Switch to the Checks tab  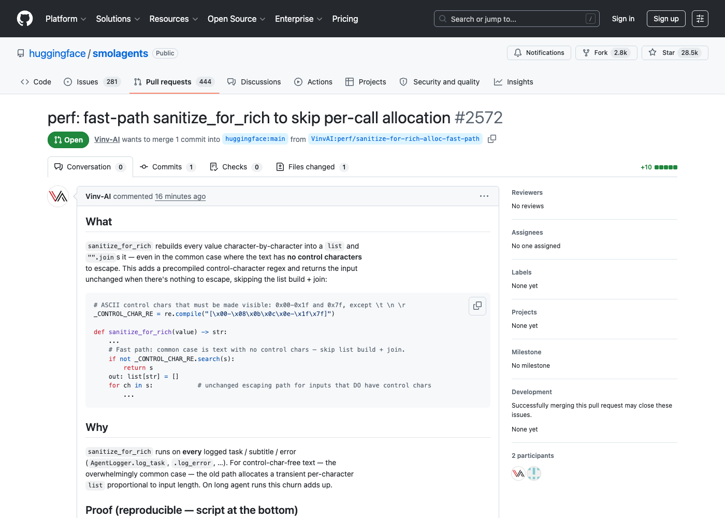coord(236,167)
